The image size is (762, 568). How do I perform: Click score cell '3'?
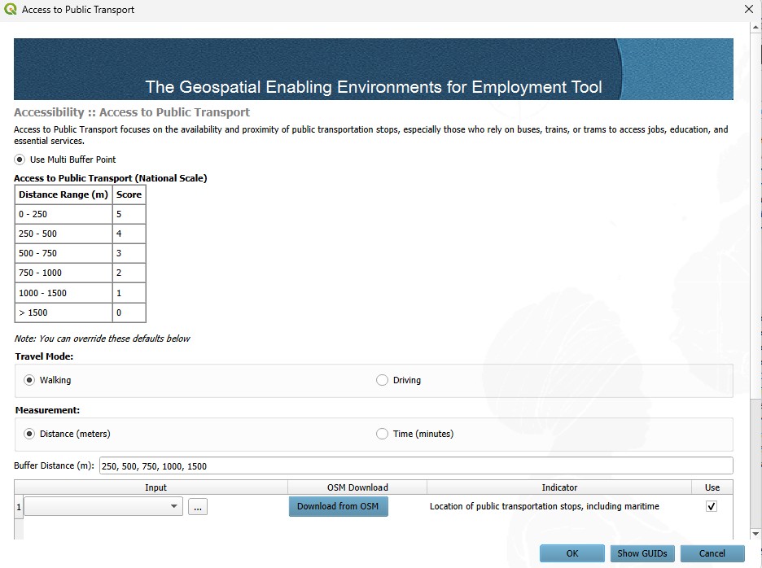click(x=129, y=253)
